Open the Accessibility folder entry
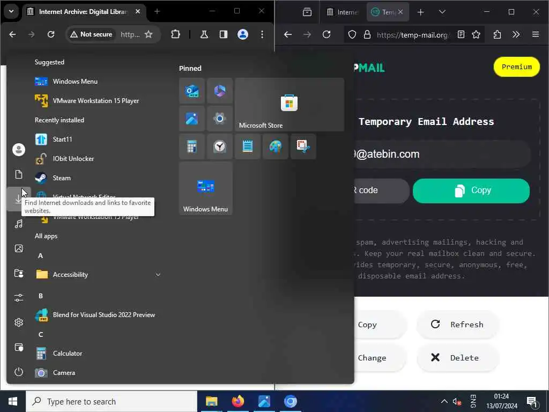 coord(98,274)
